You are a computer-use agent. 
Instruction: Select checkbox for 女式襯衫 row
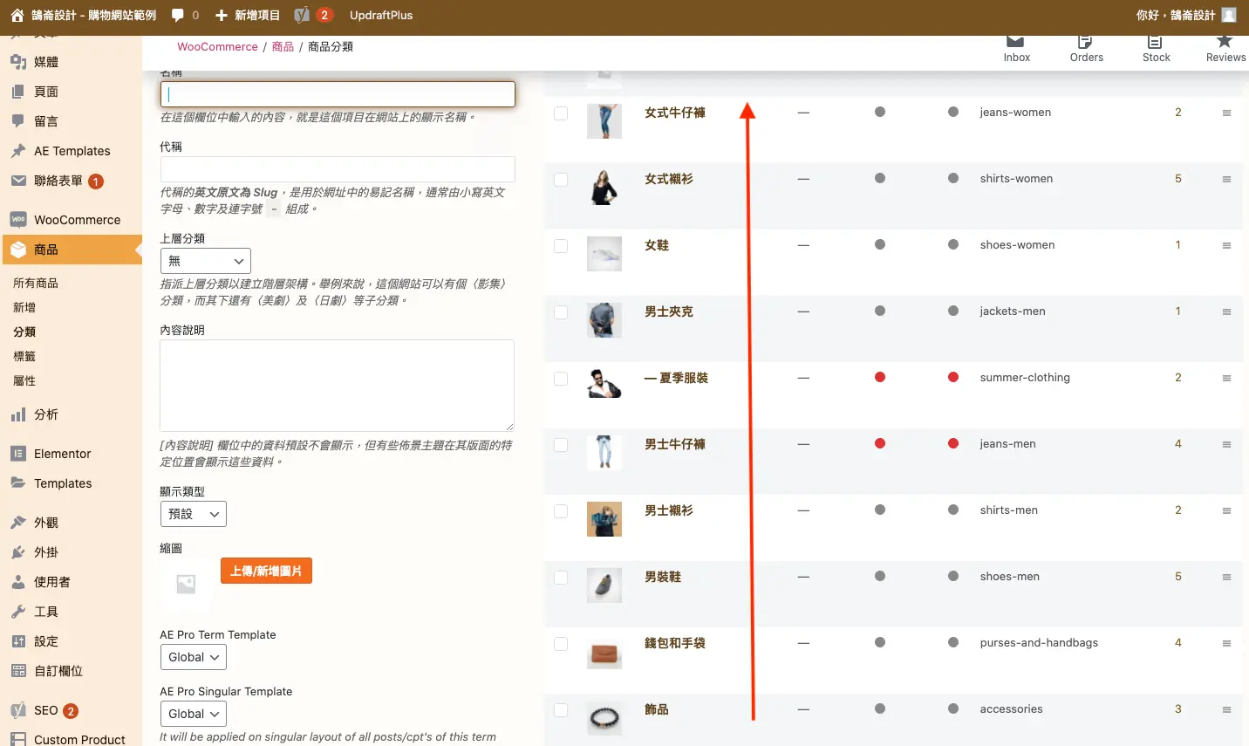tap(561, 180)
